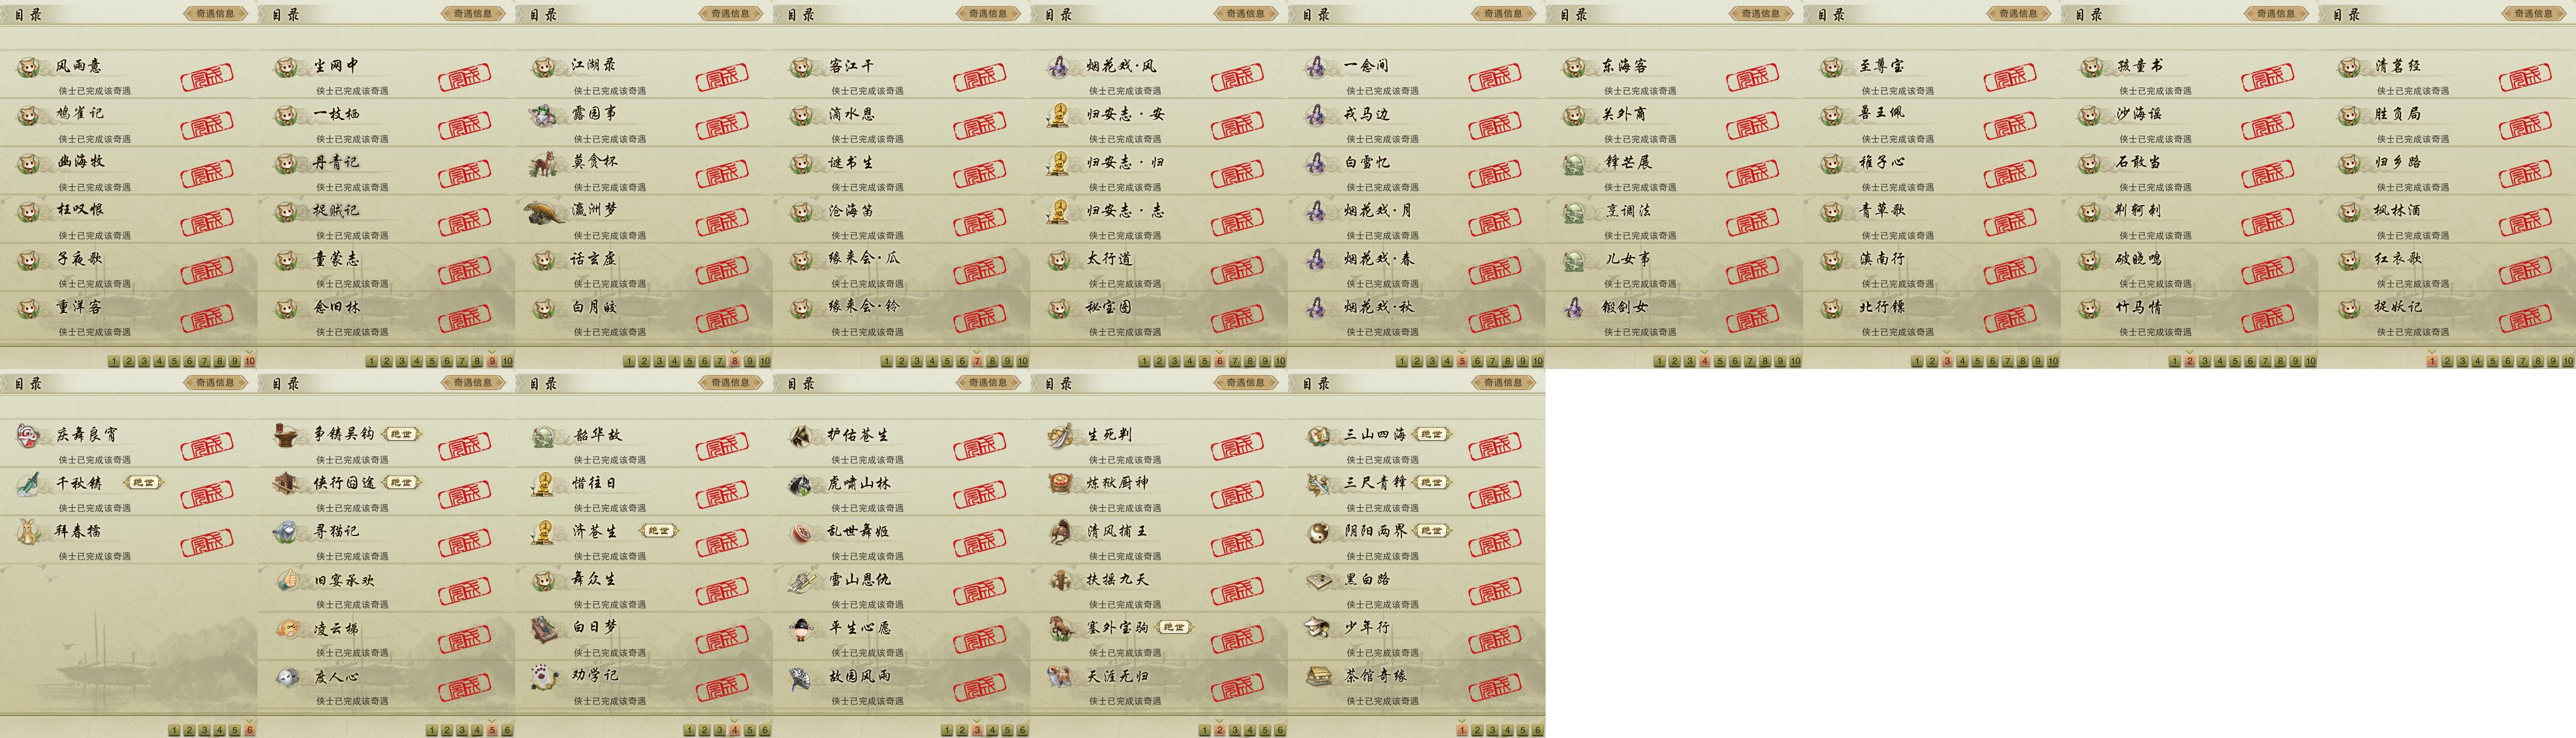Open 奇遇信息 above the 风雨意 list
Viewport: 2576px width, 738px height.
point(215,14)
